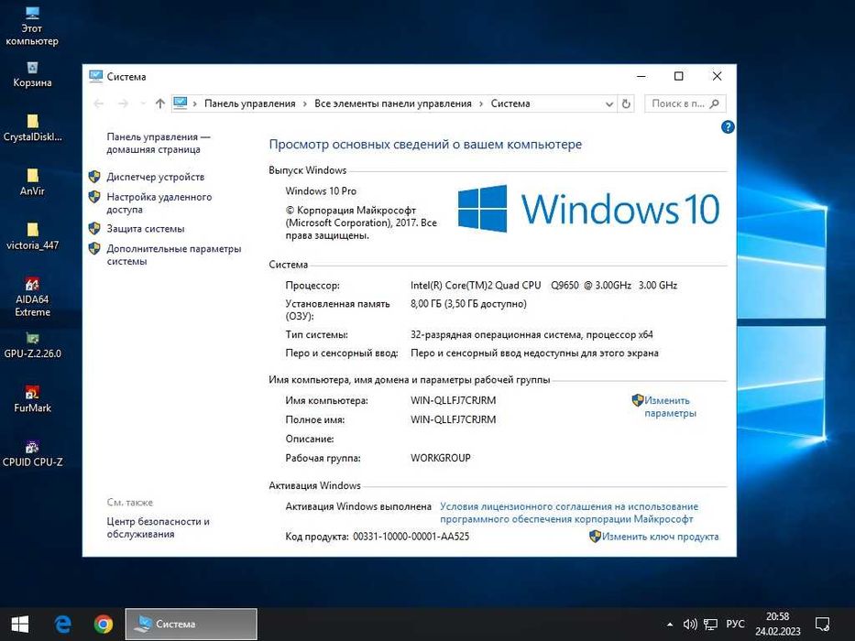Open Microsoft Edge from taskbar

pos(62,625)
